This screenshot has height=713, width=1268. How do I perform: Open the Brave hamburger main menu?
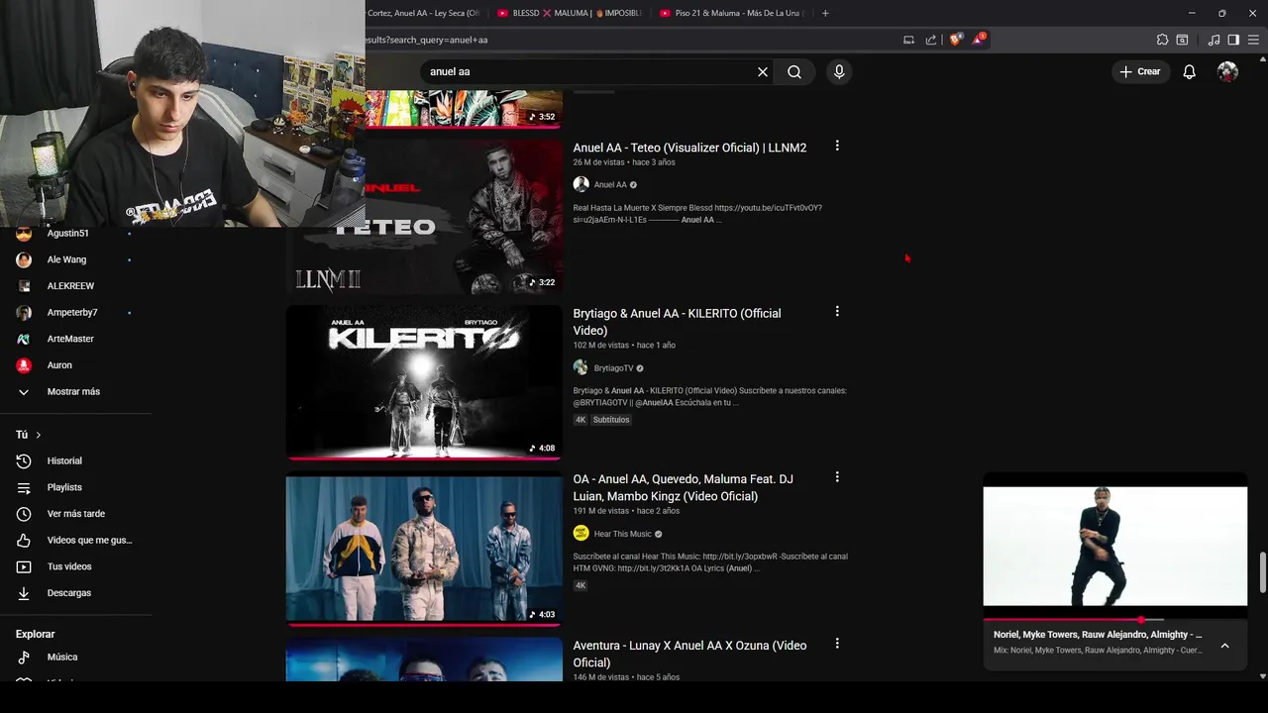tap(1253, 40)
